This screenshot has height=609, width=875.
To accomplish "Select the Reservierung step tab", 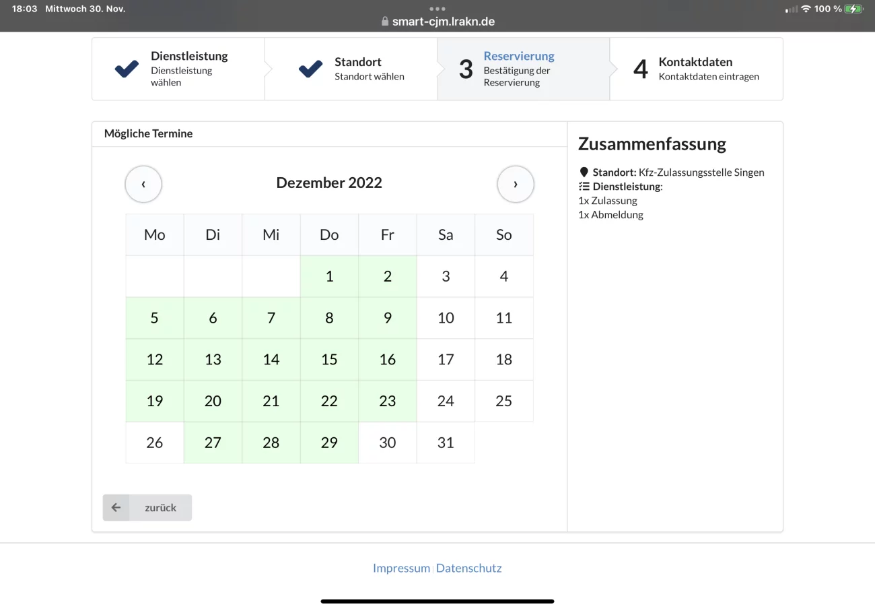I will tap(524, 69).
